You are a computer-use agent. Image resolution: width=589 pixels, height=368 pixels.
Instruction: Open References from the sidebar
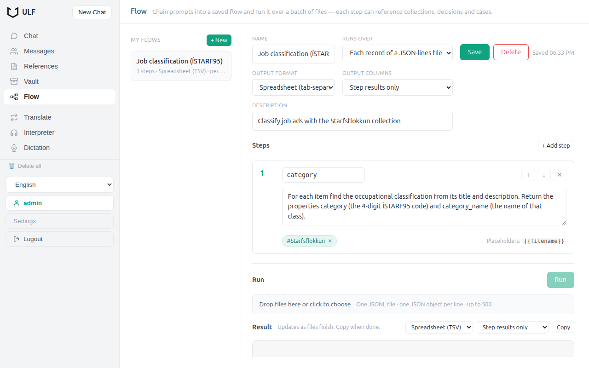point(60,66)
